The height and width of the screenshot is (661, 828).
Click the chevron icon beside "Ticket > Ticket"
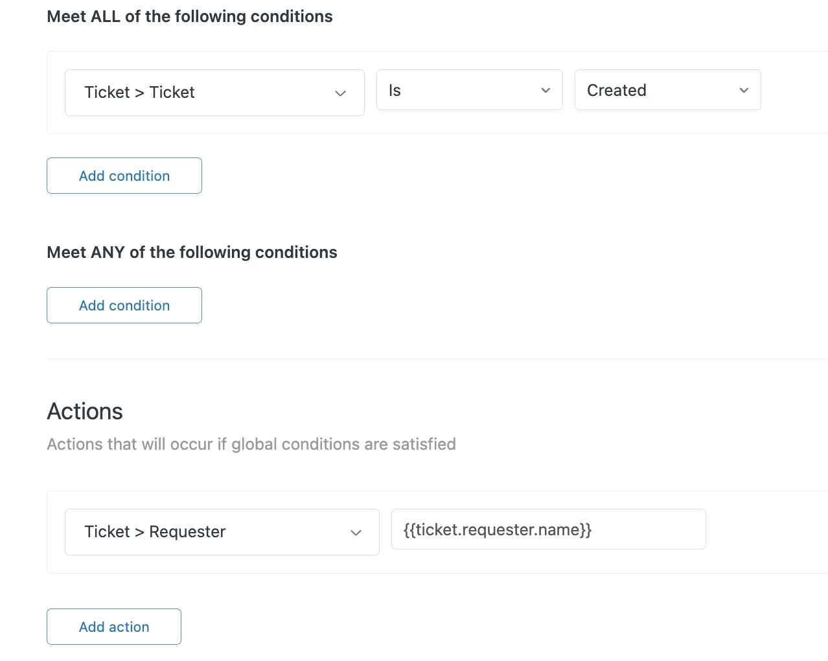340,93
